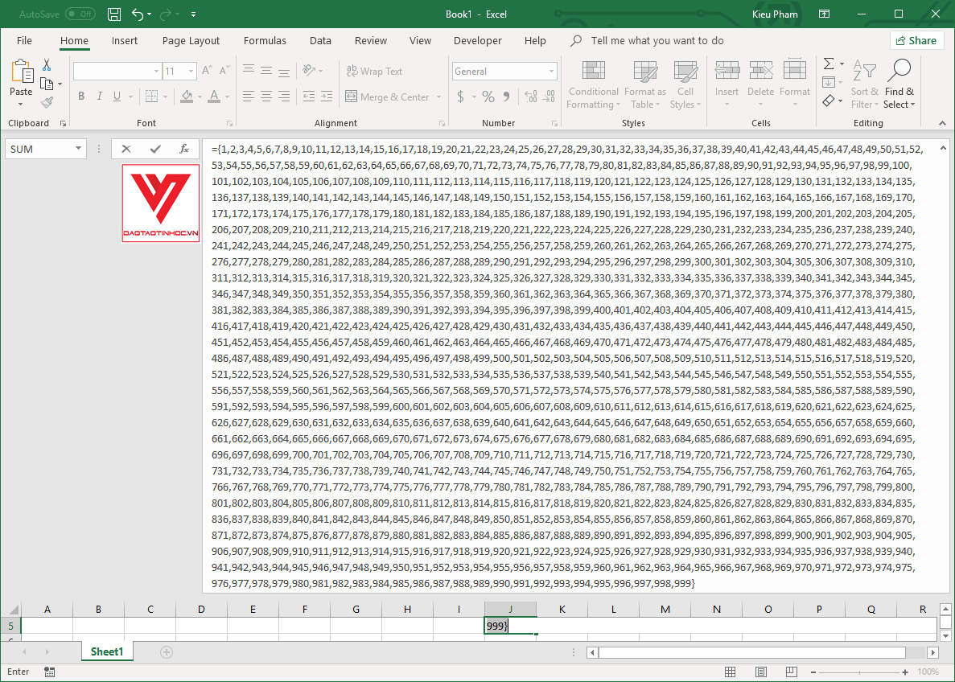The image size is (955, 682).
Task: Click Tell me what you want to do
Action: [x=657, y=41]
